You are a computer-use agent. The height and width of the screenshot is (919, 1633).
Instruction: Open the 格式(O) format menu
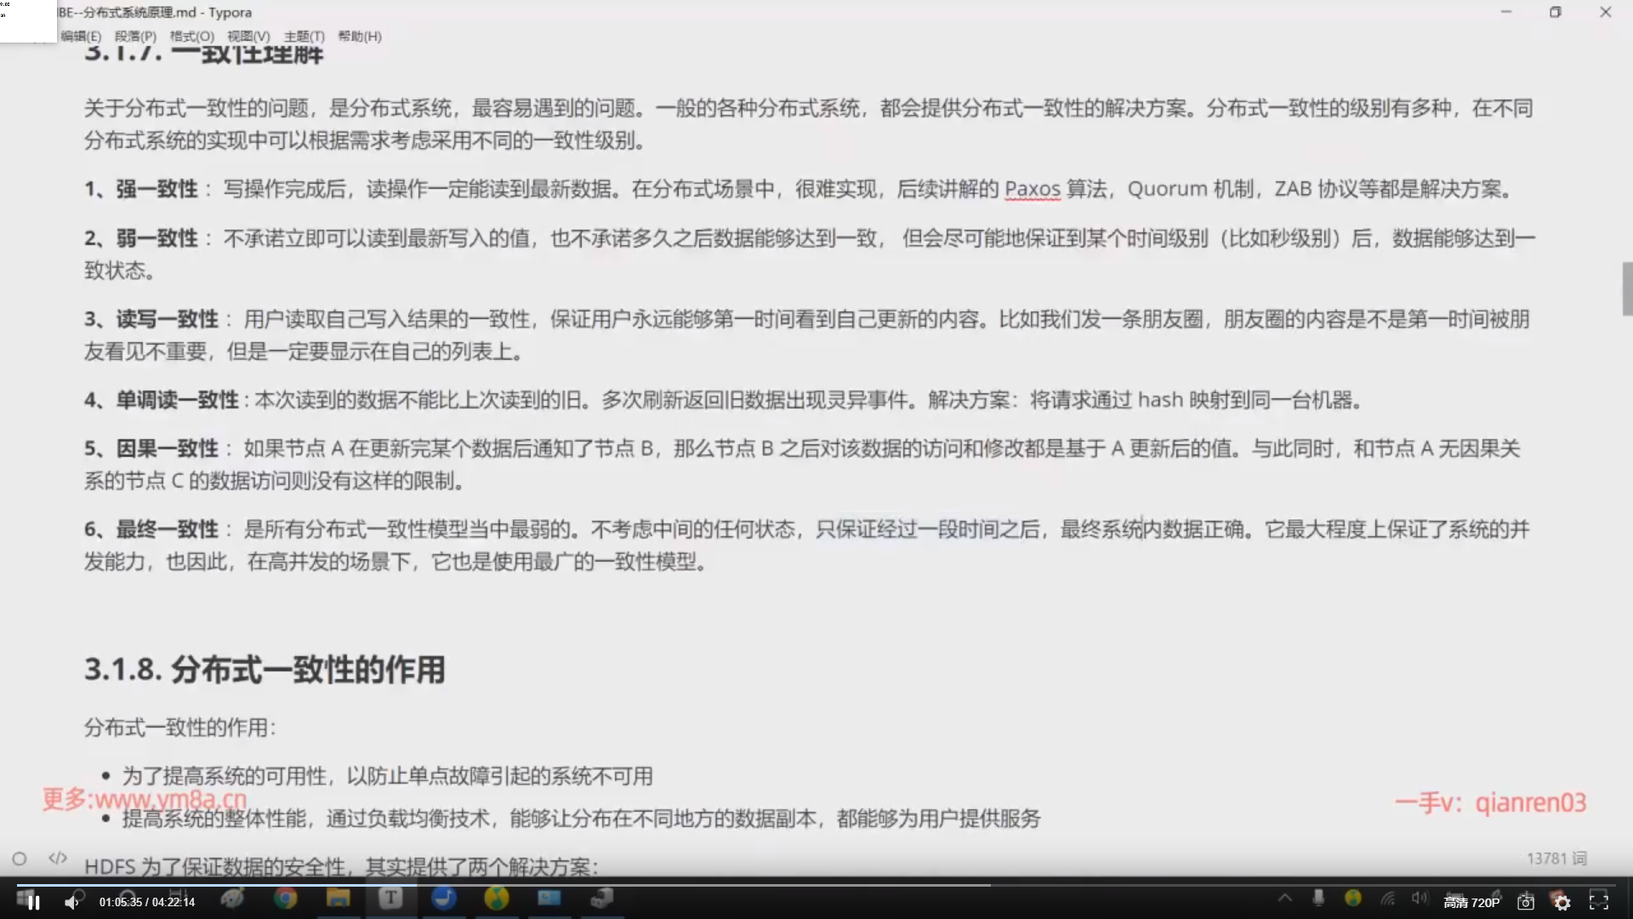coord(191,37)
